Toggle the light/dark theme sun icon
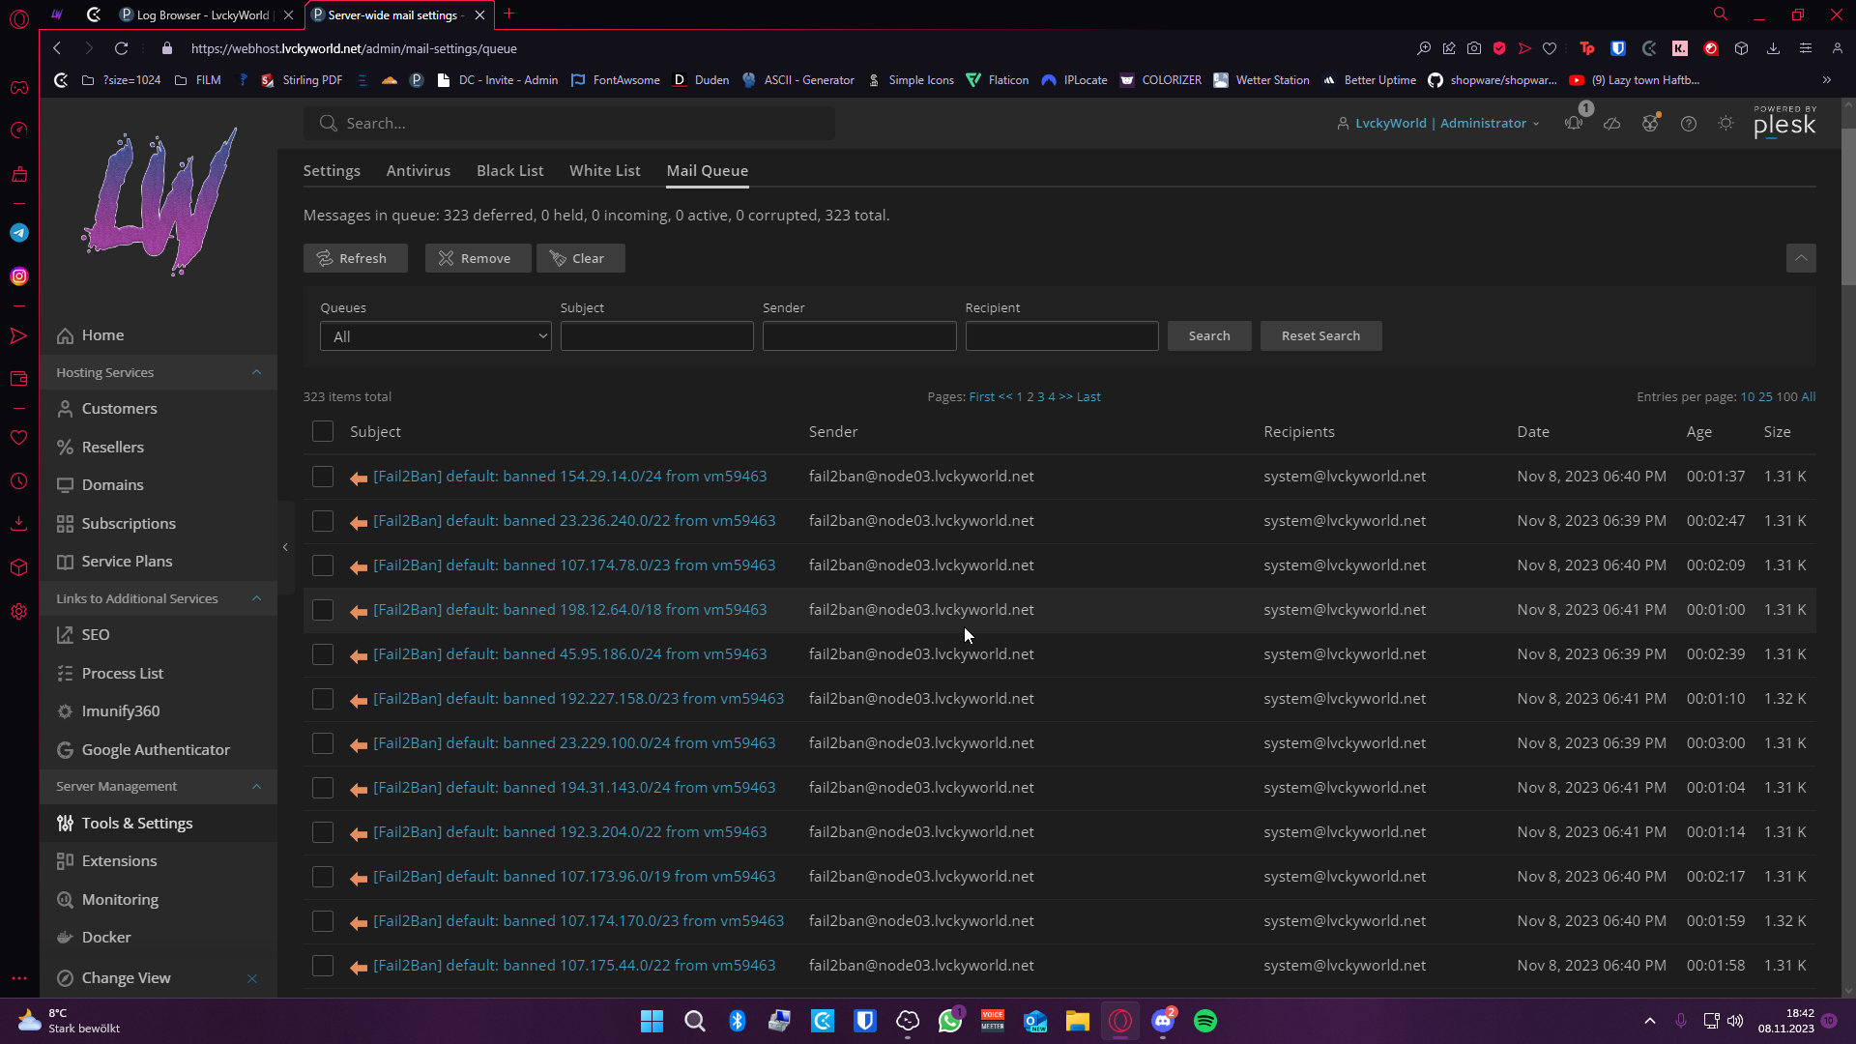Viewport: 1856px width, 1044px height. point(1725,124)
